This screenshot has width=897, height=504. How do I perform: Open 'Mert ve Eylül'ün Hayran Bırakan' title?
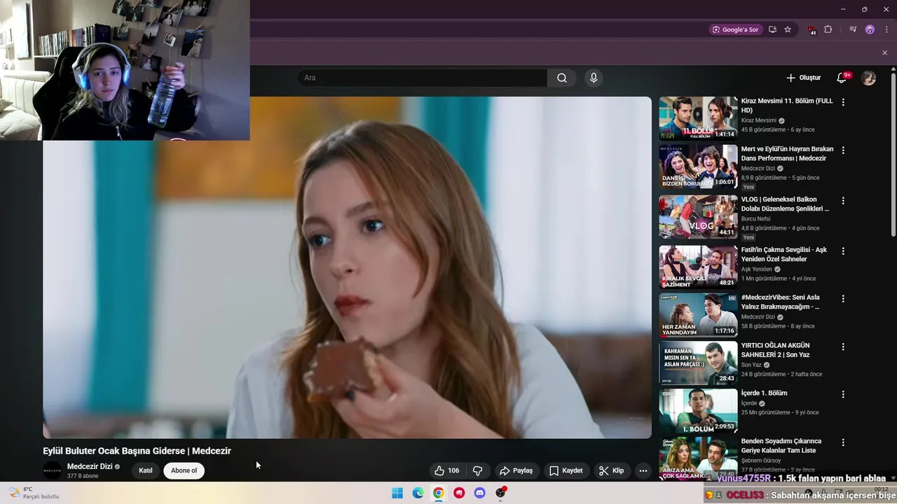tap(787, 153)
